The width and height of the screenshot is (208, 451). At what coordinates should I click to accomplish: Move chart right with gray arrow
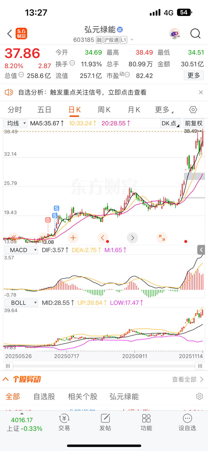132,238
